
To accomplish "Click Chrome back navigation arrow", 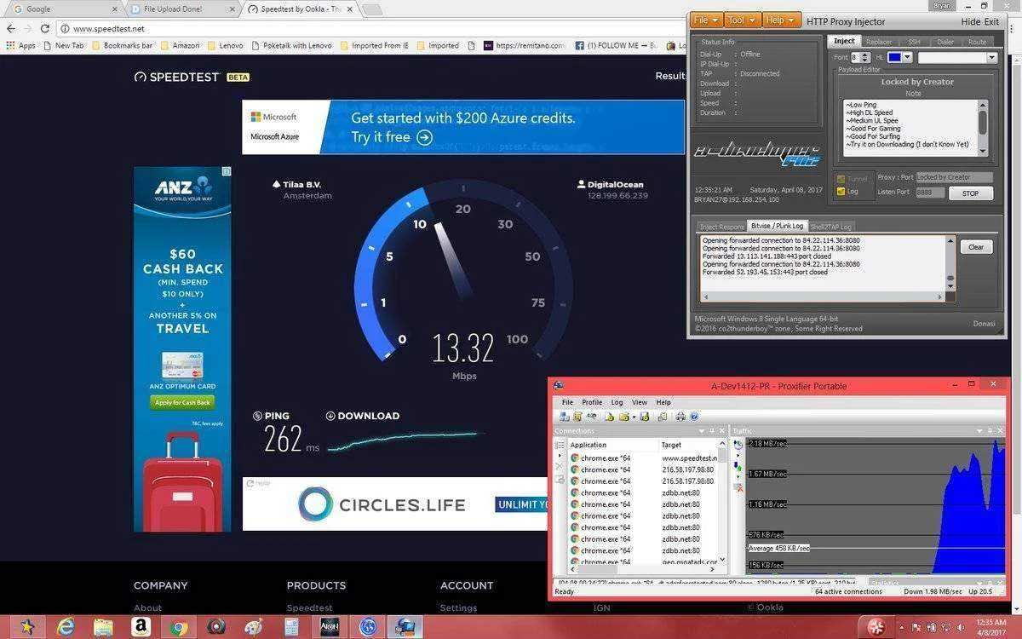I will coord(11,28).
